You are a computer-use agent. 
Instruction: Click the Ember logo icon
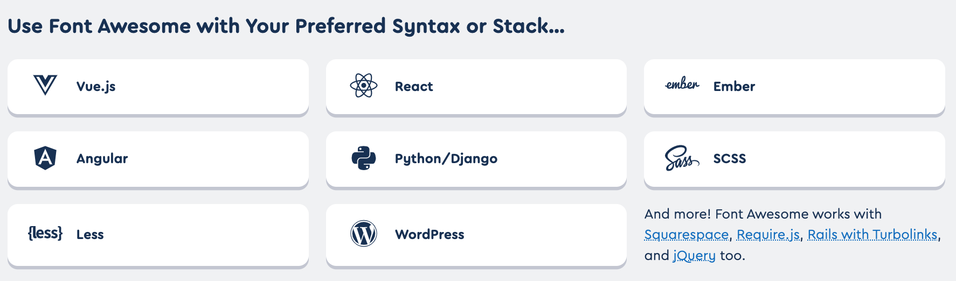(x=682, y=84)
